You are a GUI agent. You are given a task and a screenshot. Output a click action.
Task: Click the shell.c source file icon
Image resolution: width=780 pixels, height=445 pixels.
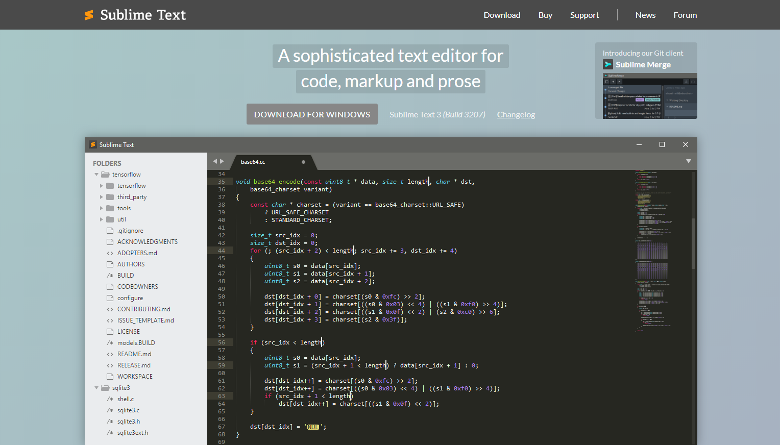point(110,399)
